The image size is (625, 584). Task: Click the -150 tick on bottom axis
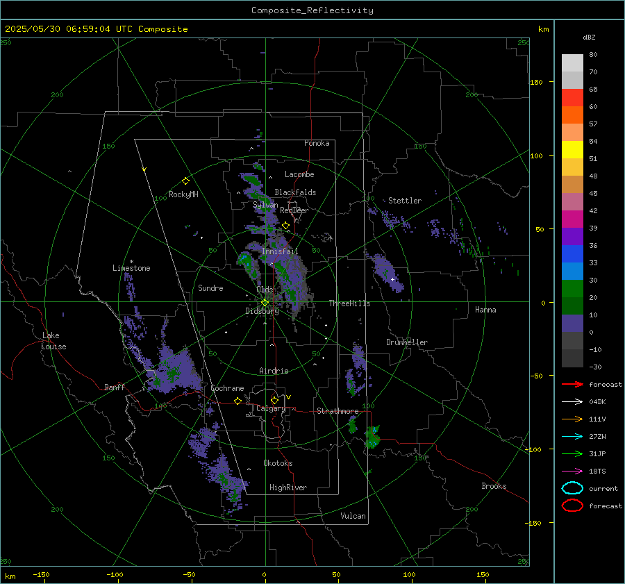[x=41, y=574]
